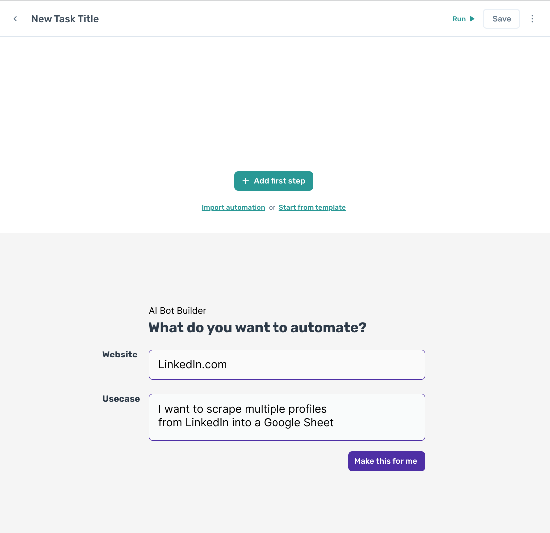Open the Import automation link
The image size is (550, 533).
click(x=233, y=207)
